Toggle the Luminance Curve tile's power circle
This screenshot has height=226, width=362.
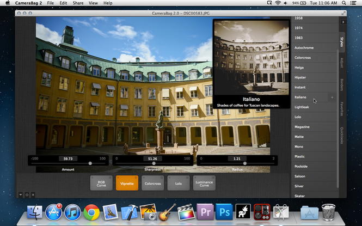coord(213,178)
